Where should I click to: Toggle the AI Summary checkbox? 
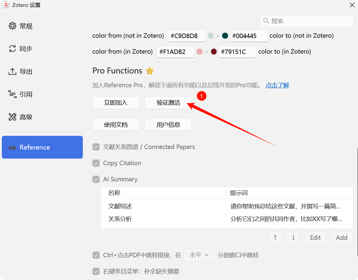pyautogui.click(x=96, y=180)
